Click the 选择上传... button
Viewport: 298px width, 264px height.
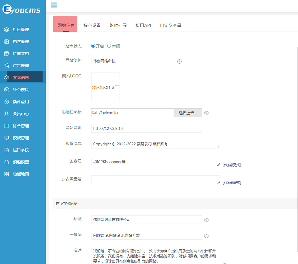188,113
